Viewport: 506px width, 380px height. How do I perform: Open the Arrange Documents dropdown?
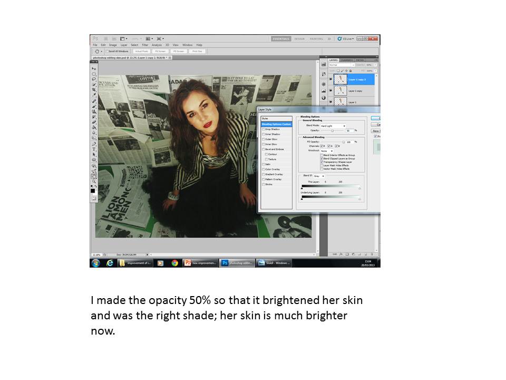[x=149, y=39]
